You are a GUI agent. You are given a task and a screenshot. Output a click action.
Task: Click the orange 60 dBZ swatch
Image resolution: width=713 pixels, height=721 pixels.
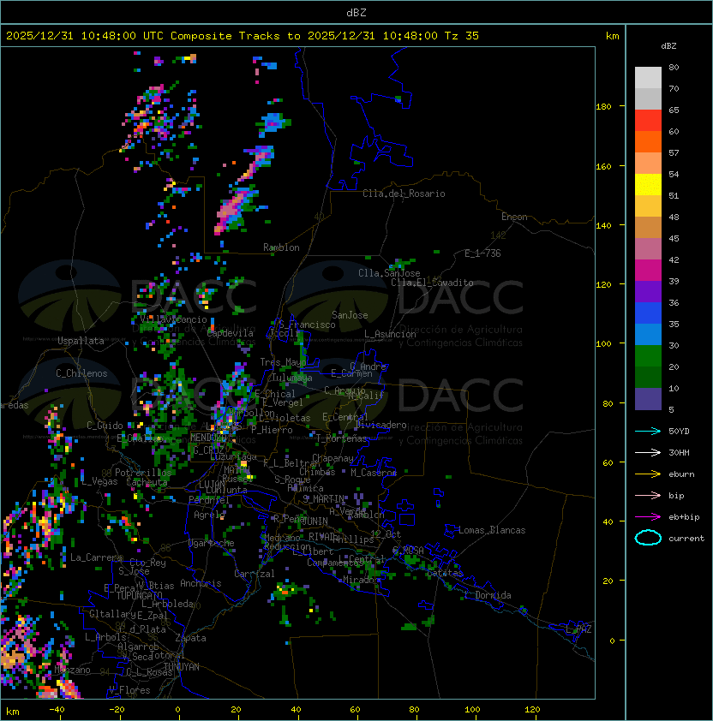click(648, 141)
